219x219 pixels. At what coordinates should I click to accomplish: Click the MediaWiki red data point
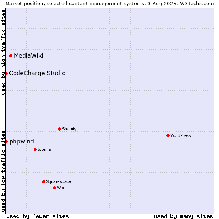coord(11,56)
